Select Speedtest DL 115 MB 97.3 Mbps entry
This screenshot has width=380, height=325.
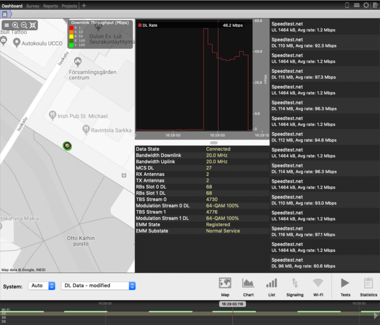point(325,74)
